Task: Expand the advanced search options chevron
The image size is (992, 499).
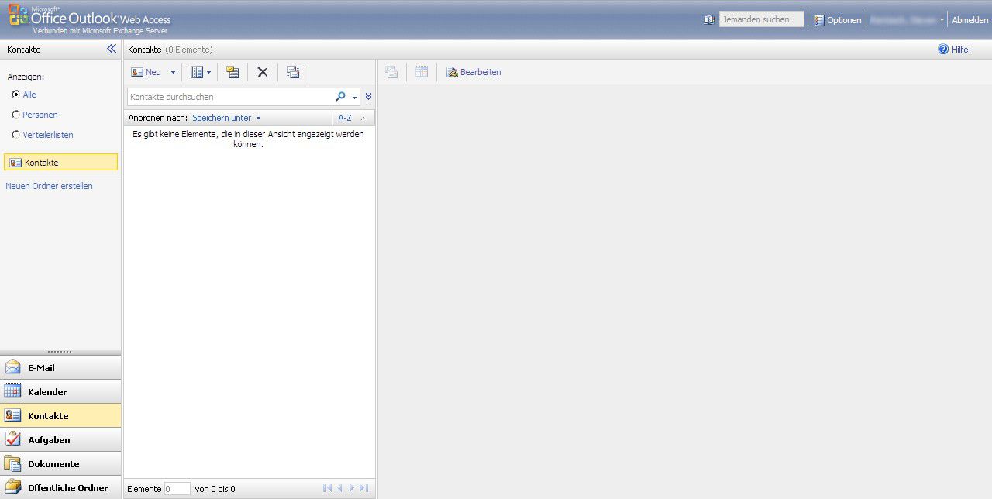Action: (368, 97)
